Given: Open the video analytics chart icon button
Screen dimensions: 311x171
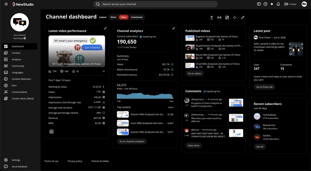Looking at the screenshot, I should [51, 132].
